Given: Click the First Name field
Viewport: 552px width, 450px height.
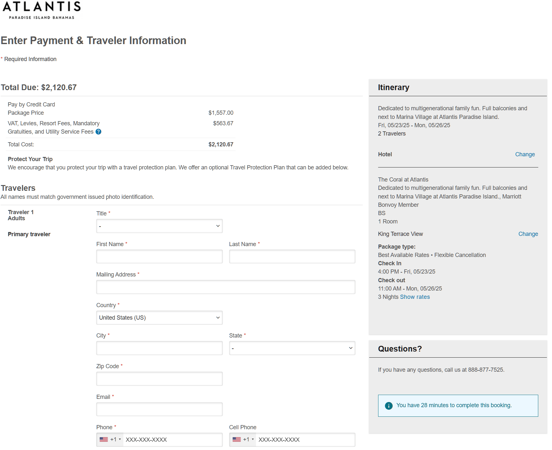Looking at the screenshot, I should point(159,257).
